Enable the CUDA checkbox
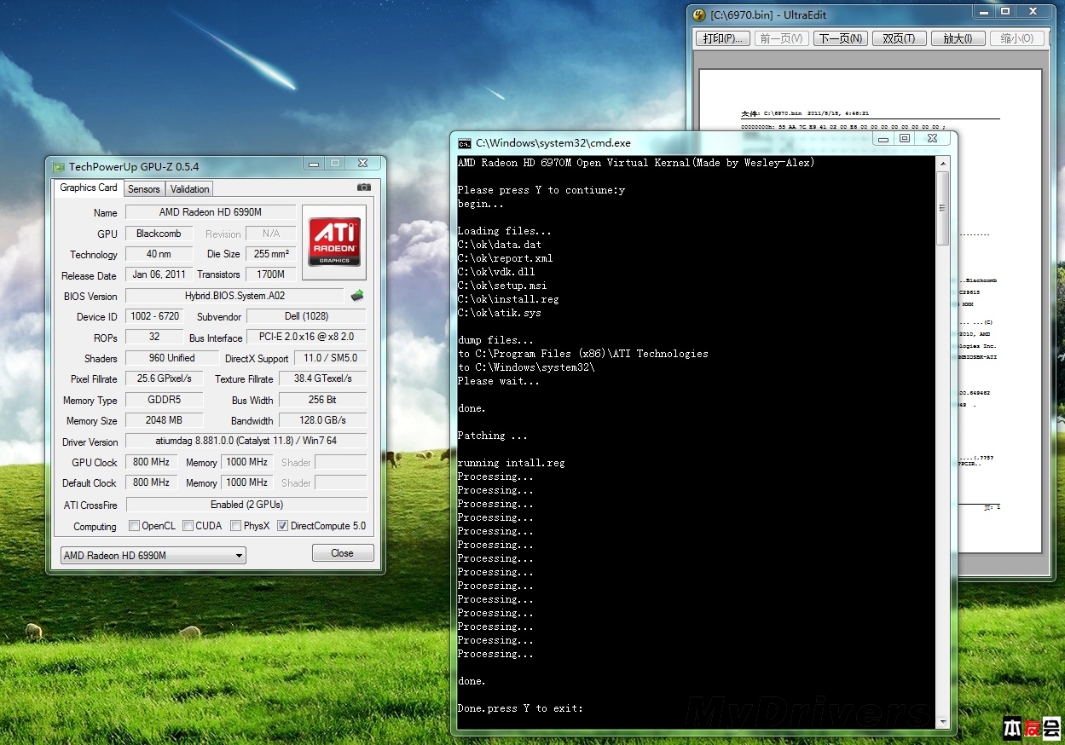Screen dimensions: 1065x745 [187, 525]
